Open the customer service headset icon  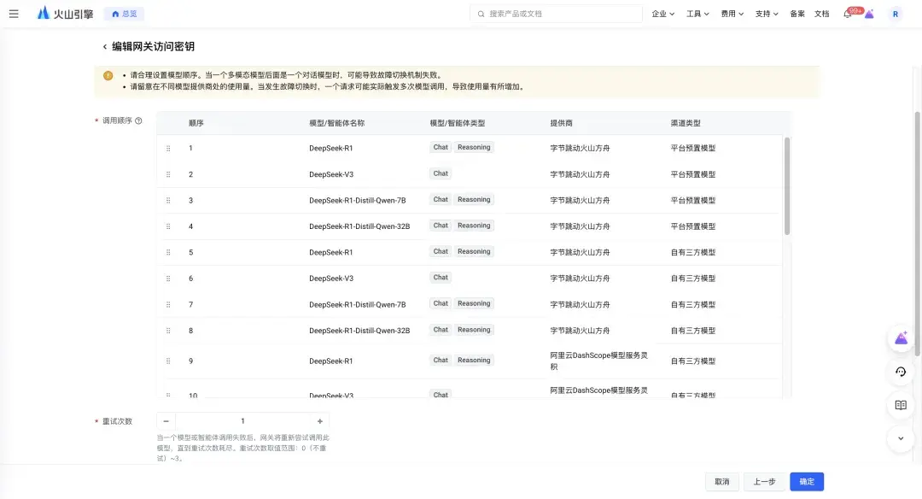click(x=901, y=372)
